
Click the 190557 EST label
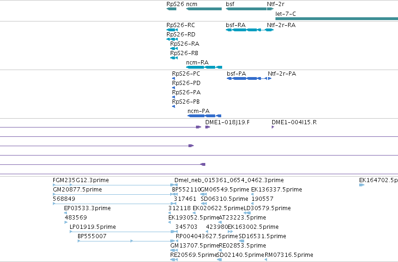262,199
